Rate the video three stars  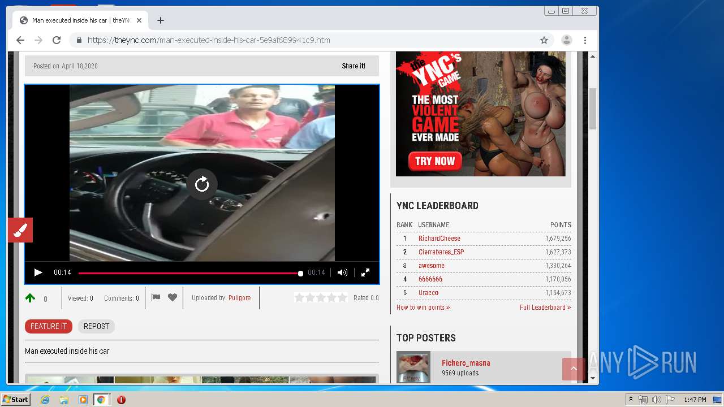click(x=321, y=297)
